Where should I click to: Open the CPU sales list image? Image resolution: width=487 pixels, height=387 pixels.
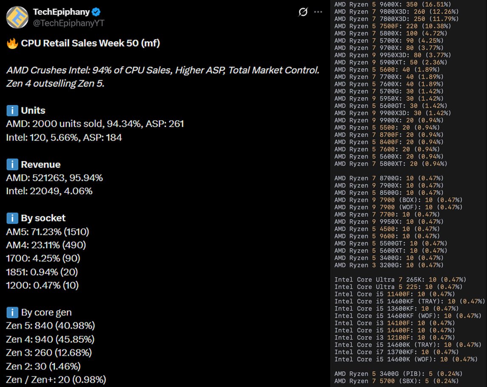[409, 193]
